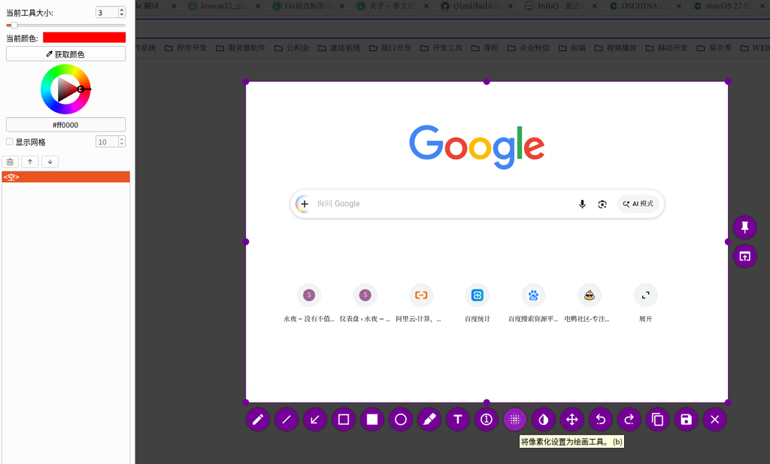The width and height of the screenshot is (770, 464).
Task: Select the Move selection tool
Action: coord(572,420)
